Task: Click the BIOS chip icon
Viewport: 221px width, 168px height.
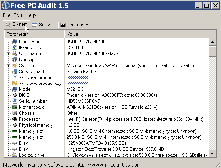Action: click(x=15, y=95)
